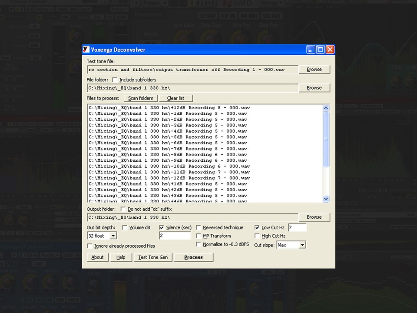Tick Ignore already processed files

pos(90,246)
